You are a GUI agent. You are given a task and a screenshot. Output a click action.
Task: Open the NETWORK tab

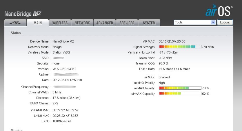pyautogui.click(x=82, y=23)
